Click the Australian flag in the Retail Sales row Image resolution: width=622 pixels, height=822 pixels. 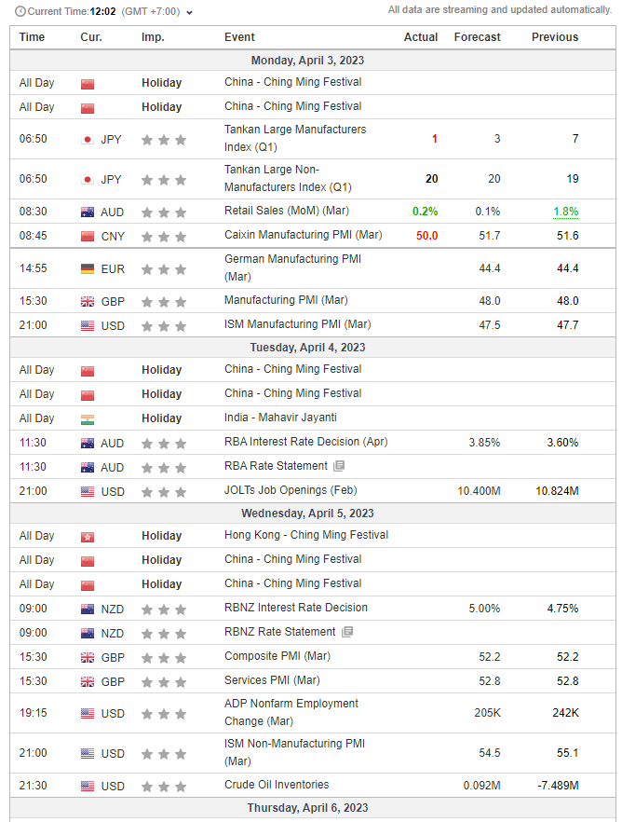click(88, 212)
